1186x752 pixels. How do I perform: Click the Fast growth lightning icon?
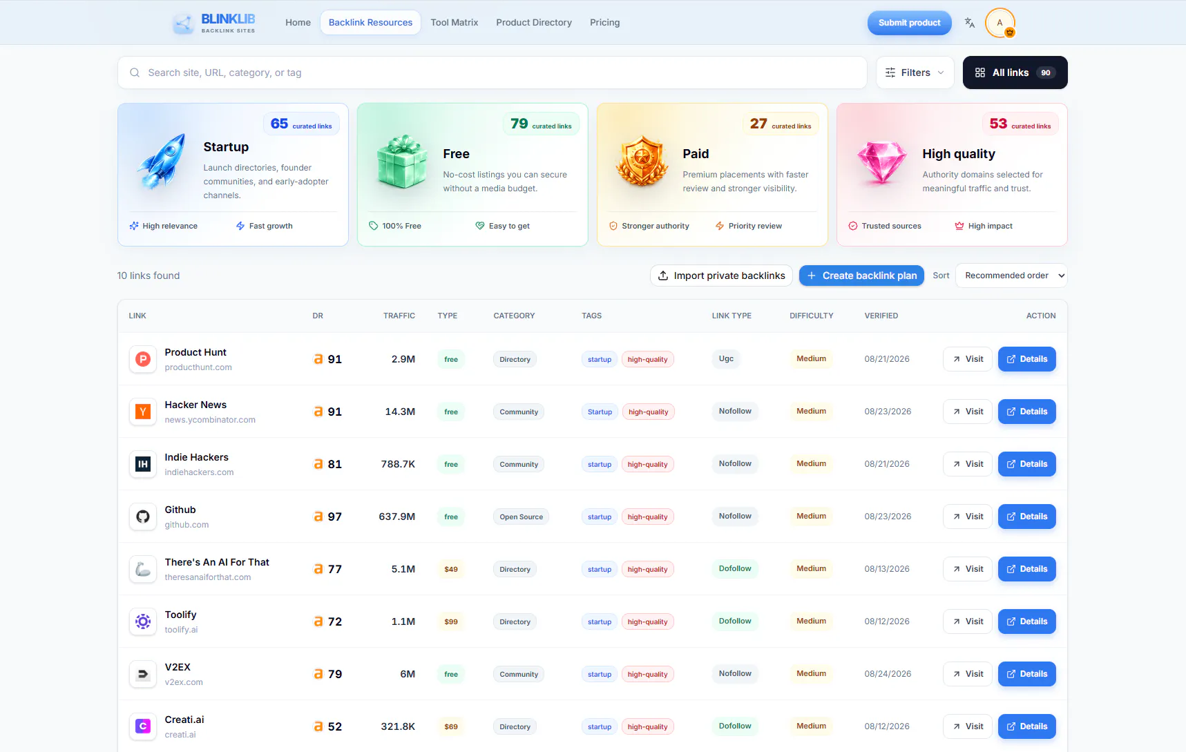(240, 226)
